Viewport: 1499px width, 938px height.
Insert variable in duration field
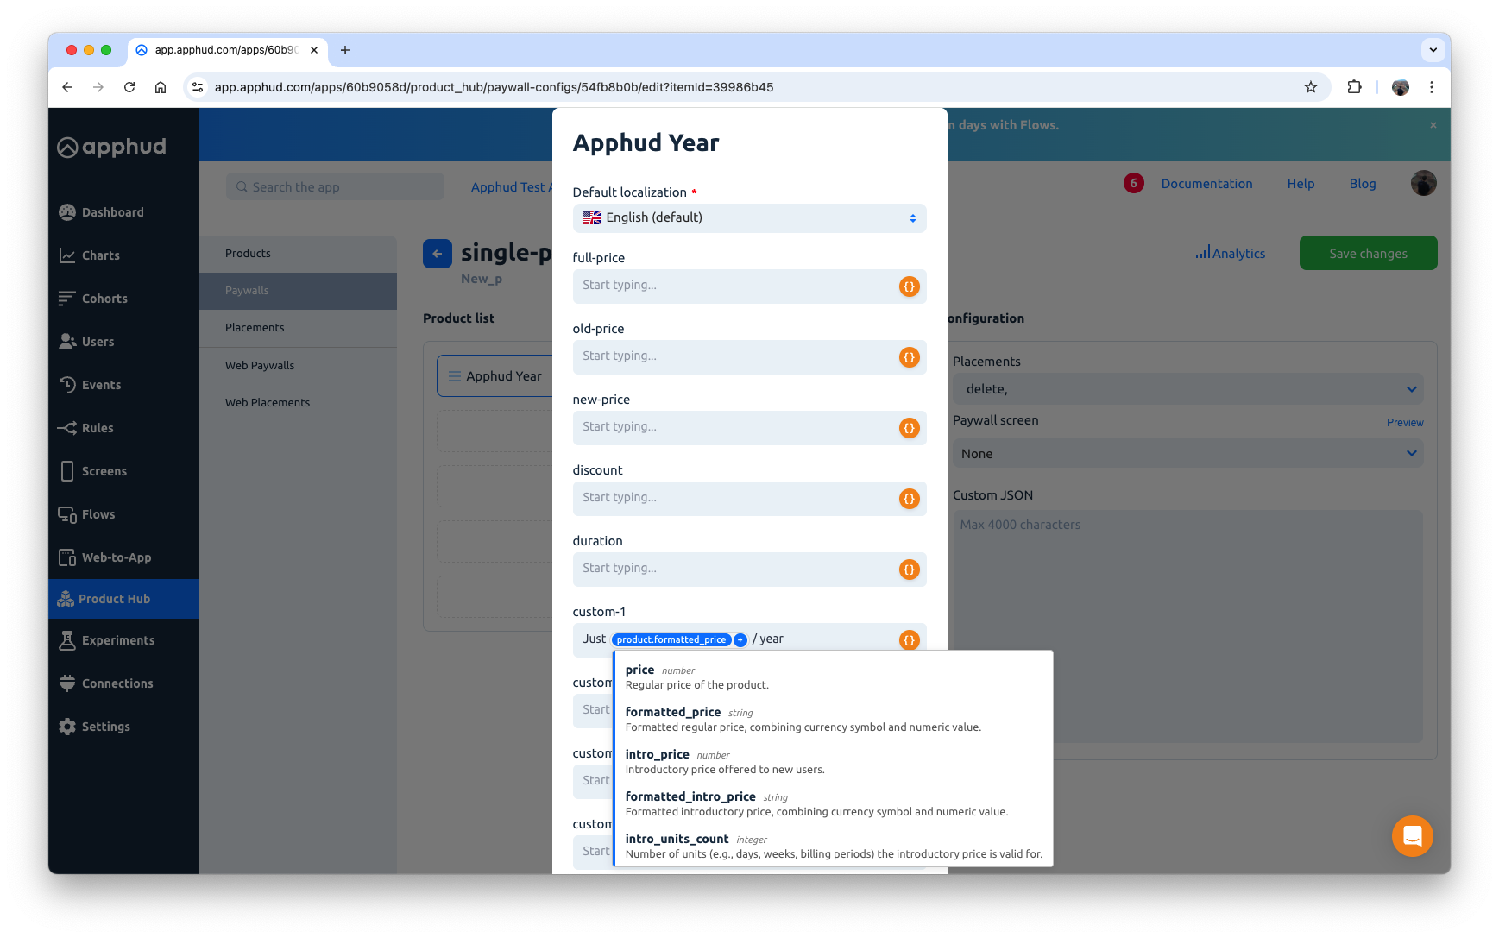click(x=909, y=570)
